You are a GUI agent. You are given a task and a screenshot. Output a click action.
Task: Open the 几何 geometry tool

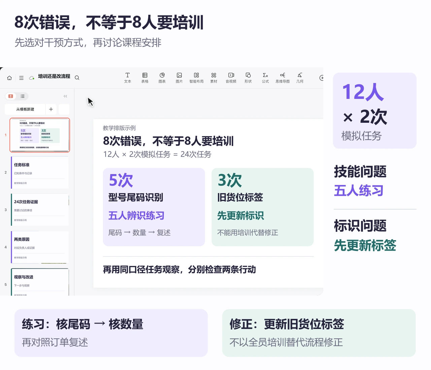coord(300,78)
